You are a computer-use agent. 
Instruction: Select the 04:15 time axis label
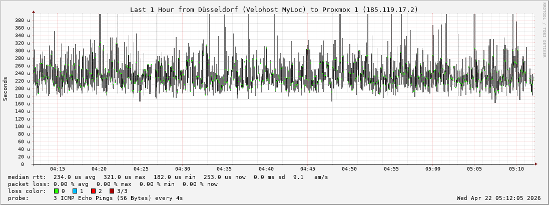click(x=57, y=169)
